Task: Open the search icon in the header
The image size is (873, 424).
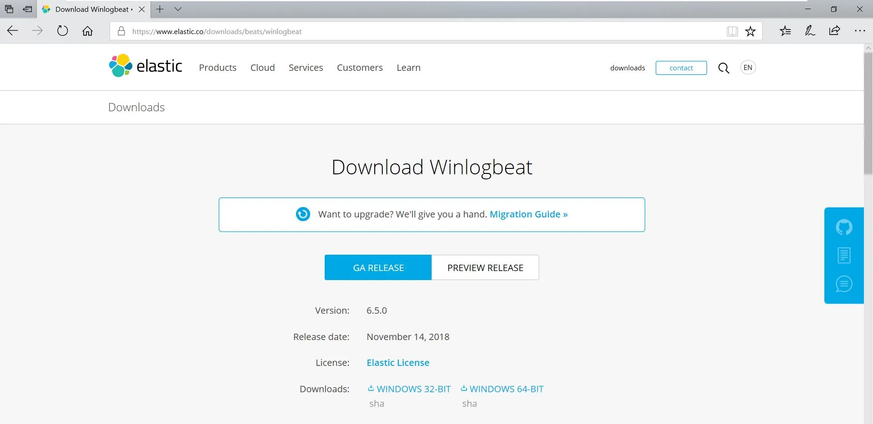Action: pos(723,67)
